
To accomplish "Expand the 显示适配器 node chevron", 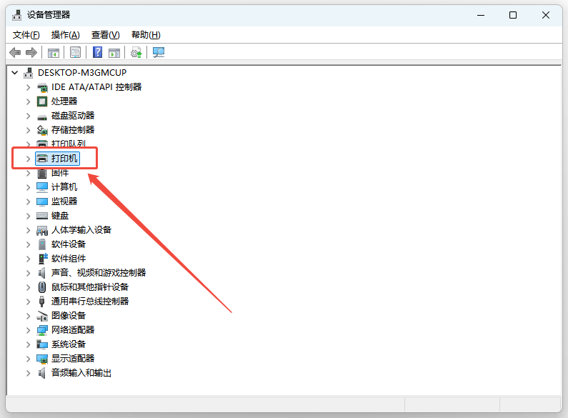I will pyautogui.click(x=29, y=359).
